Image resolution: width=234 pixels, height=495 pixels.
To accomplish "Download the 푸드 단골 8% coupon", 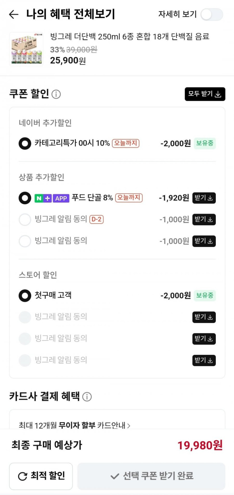I will pos(204,198).
